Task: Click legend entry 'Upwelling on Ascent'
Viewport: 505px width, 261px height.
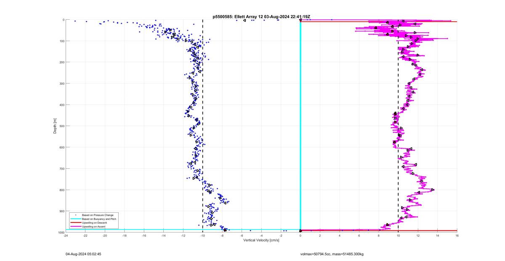Action: [94, 227]
